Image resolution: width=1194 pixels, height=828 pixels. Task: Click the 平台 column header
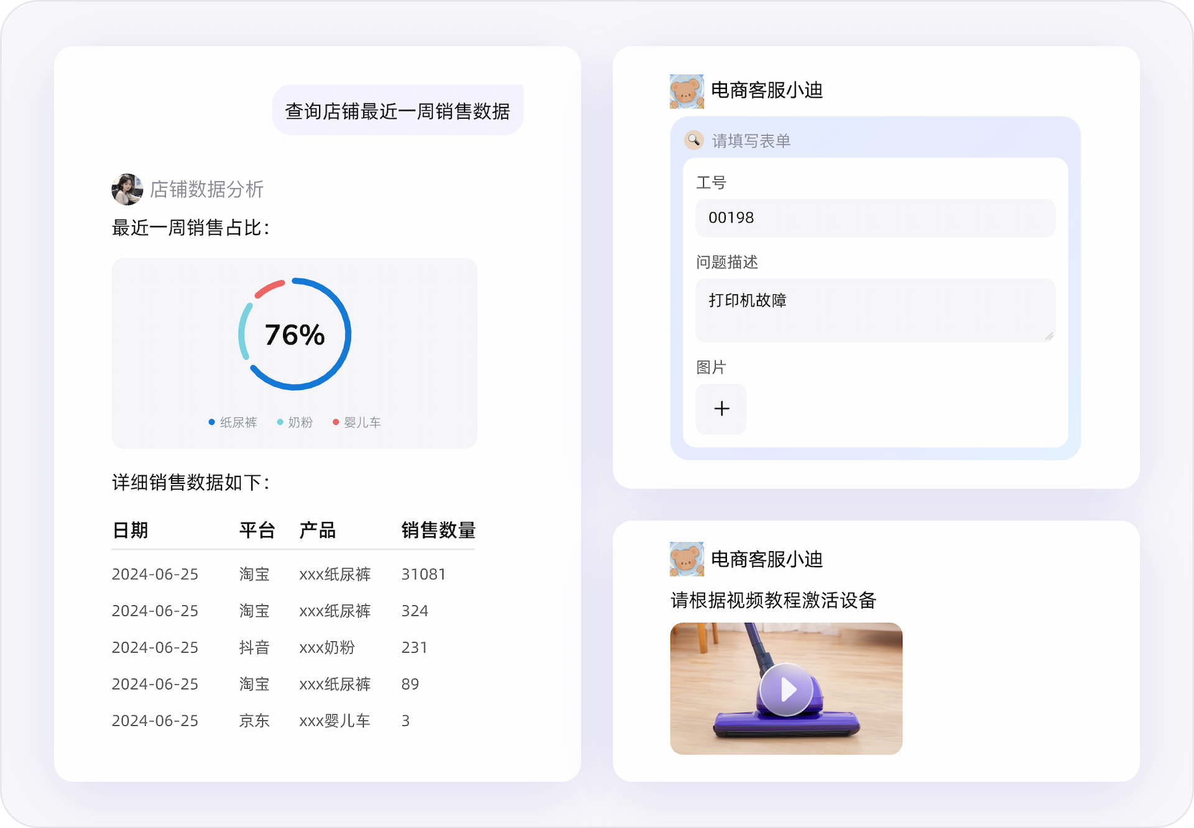pyautogui.click(x=257, y=530)
